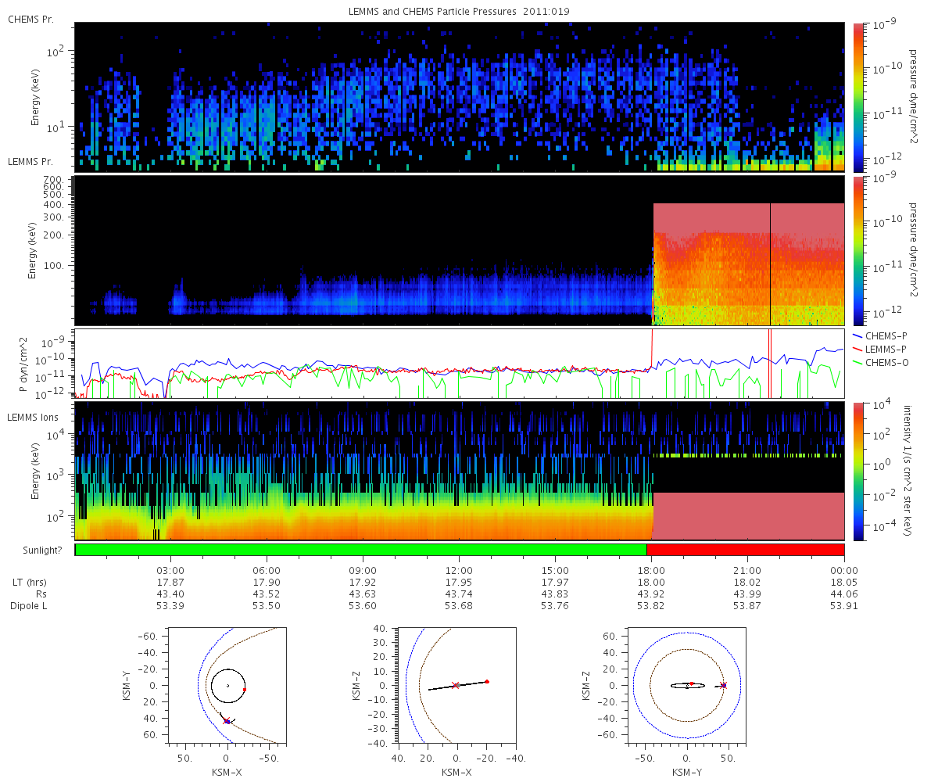Image resolution: width=938 pixels, height=782 pixels.
Task: Click the Dipole L value '53.91'
Action: point(844,606)
